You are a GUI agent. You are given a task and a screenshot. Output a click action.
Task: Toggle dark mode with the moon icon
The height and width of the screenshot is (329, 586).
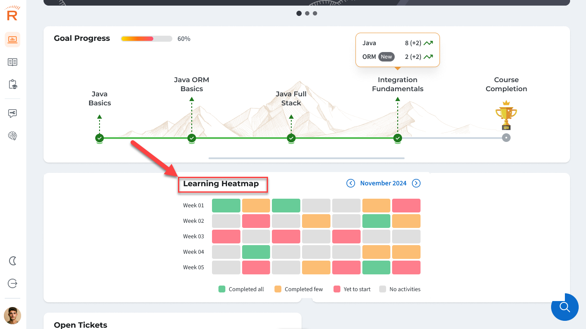12,261
